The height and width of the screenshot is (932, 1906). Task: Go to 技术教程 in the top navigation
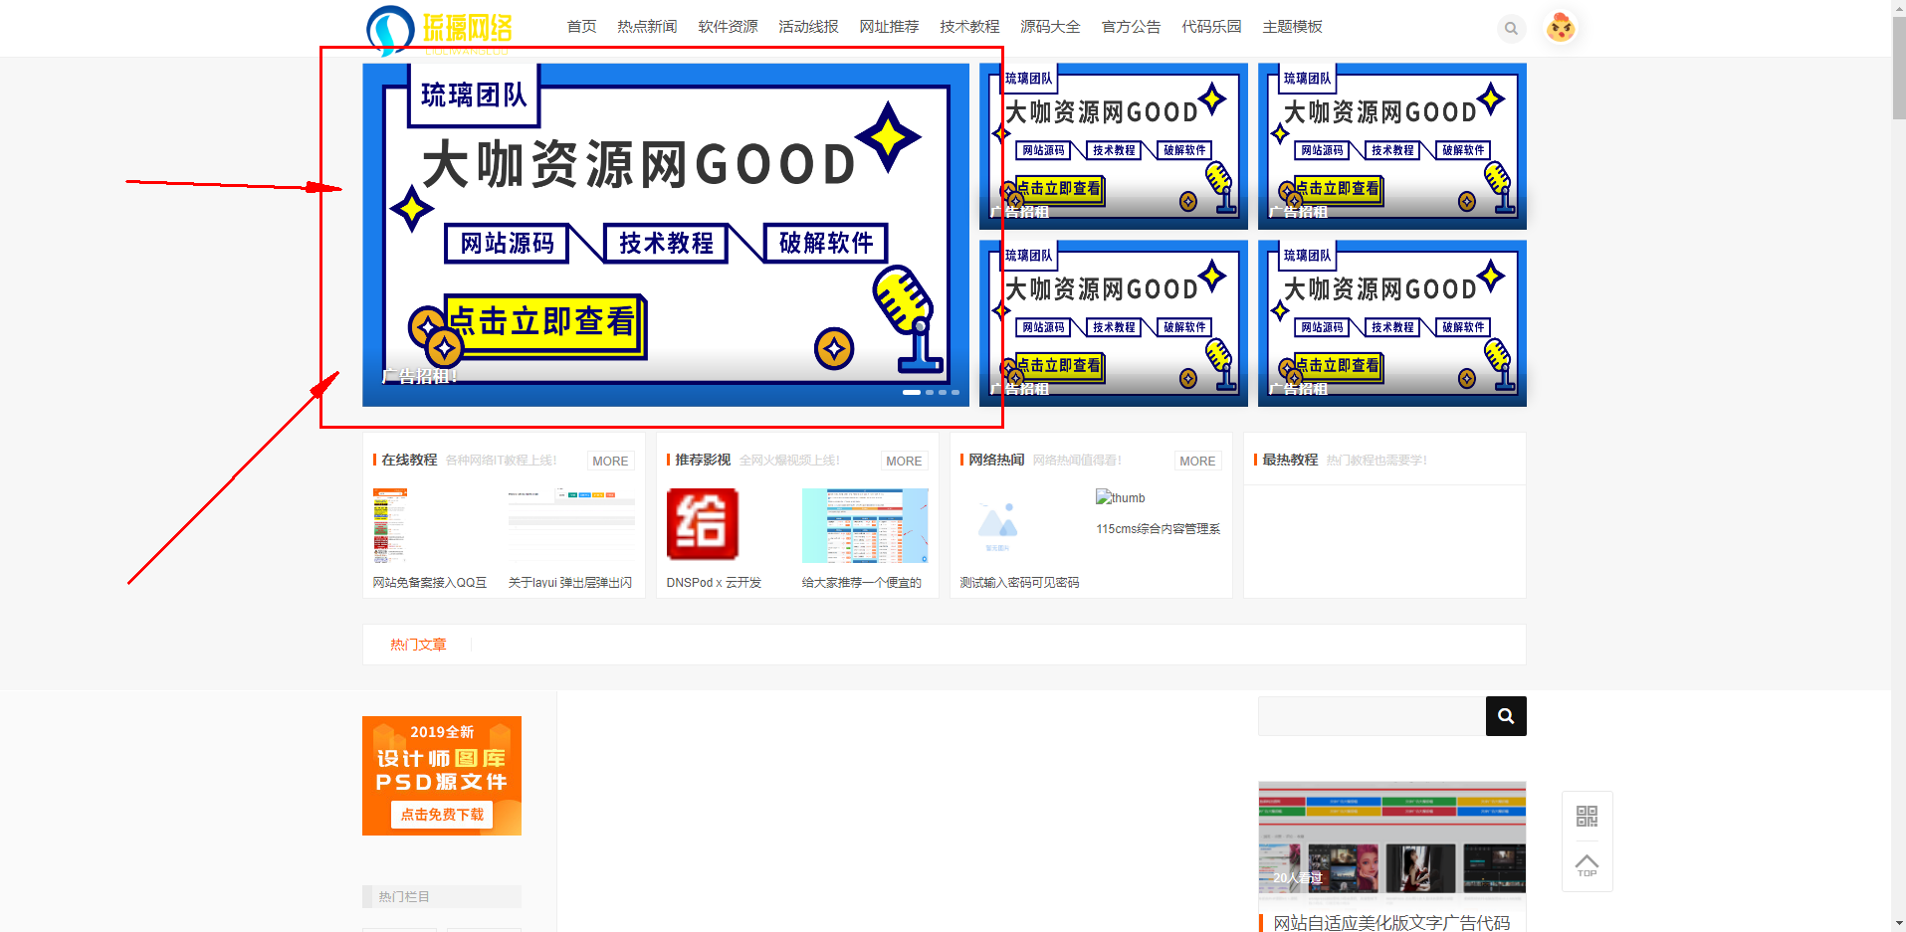(969, 27)
